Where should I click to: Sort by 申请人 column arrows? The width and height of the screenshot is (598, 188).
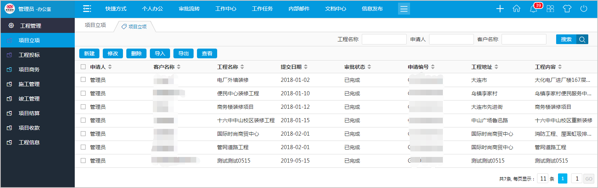(x=110, y=67)
